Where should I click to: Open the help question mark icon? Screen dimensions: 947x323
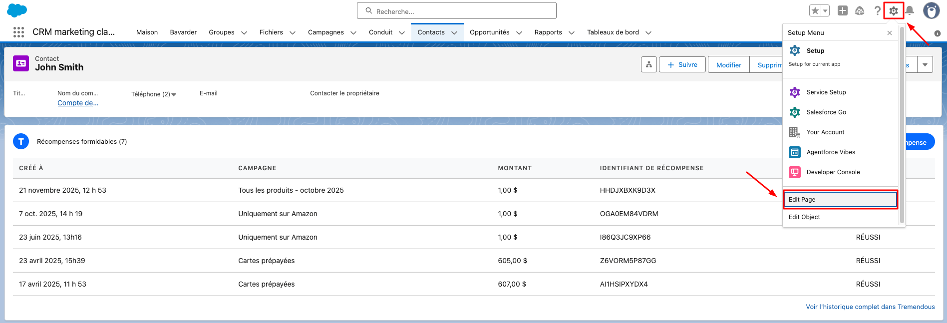click(x=877, y=10)
